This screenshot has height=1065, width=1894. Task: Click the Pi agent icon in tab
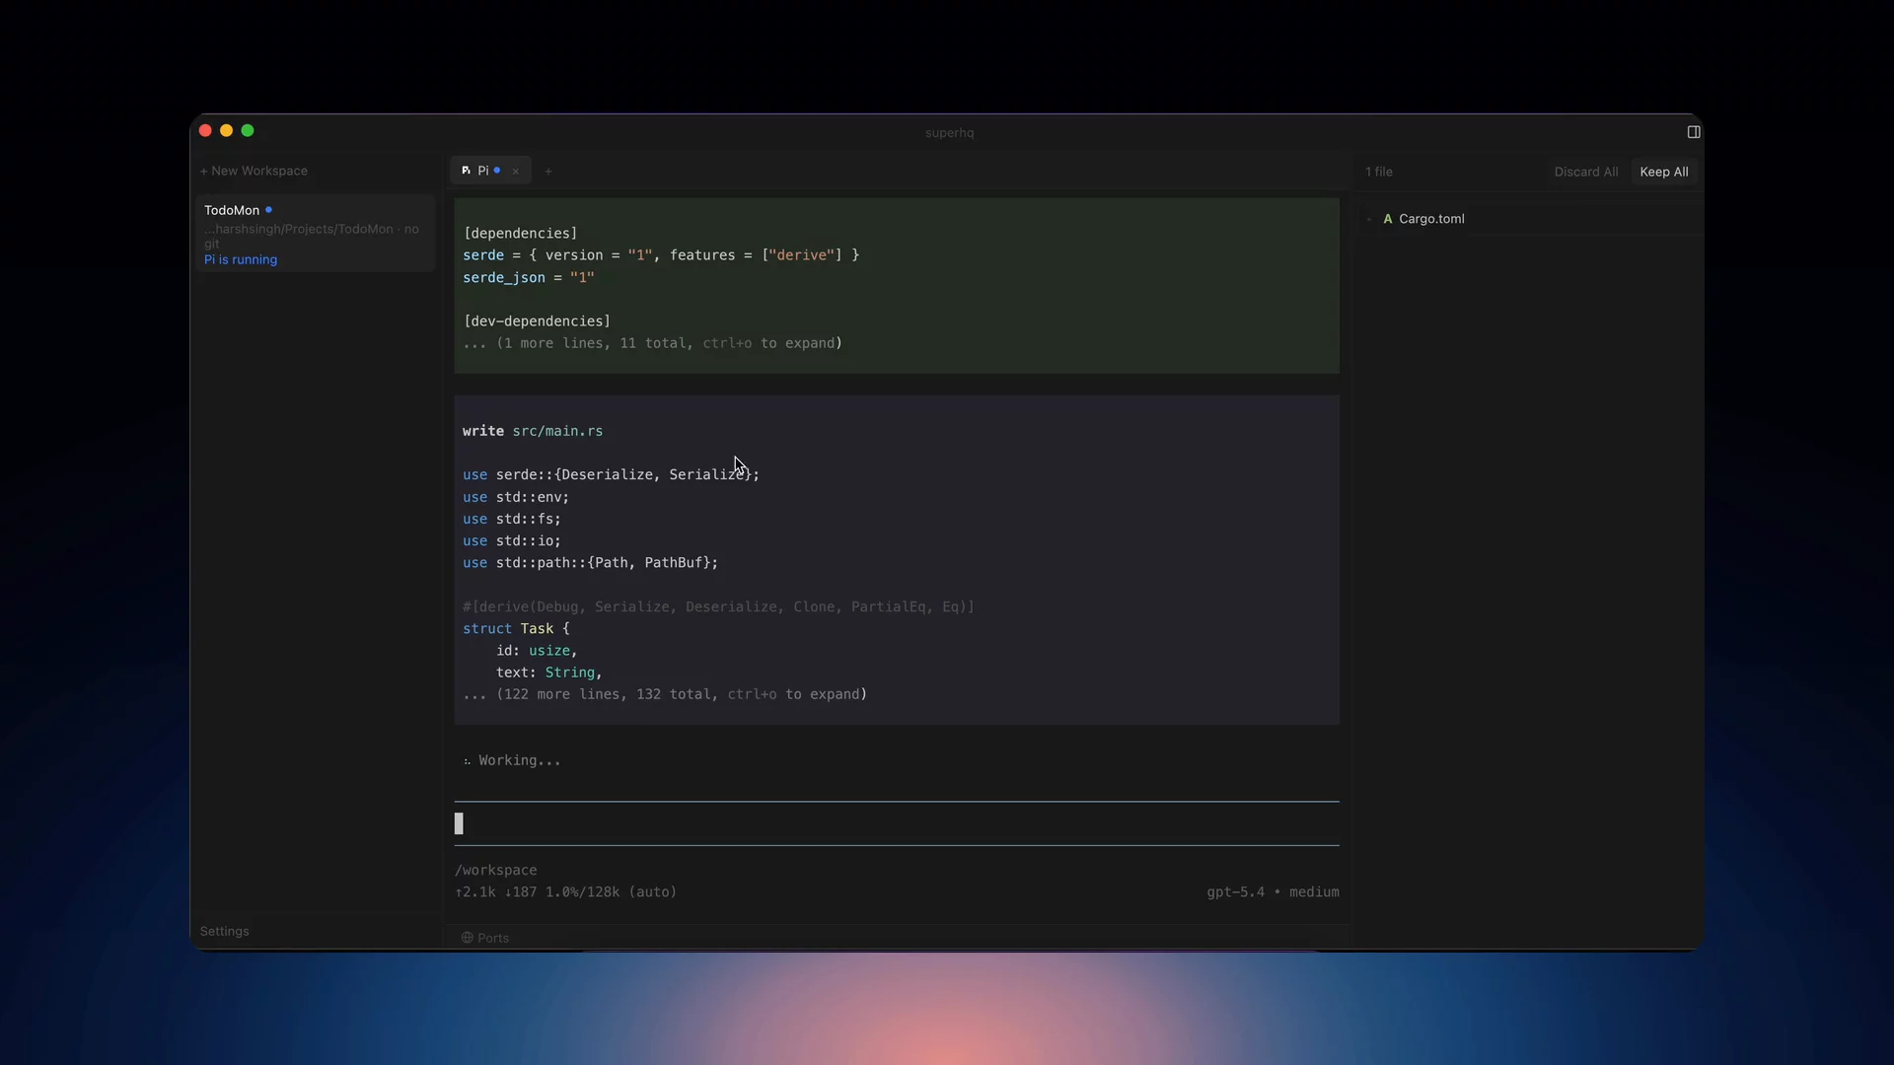[x=466, y=171]
